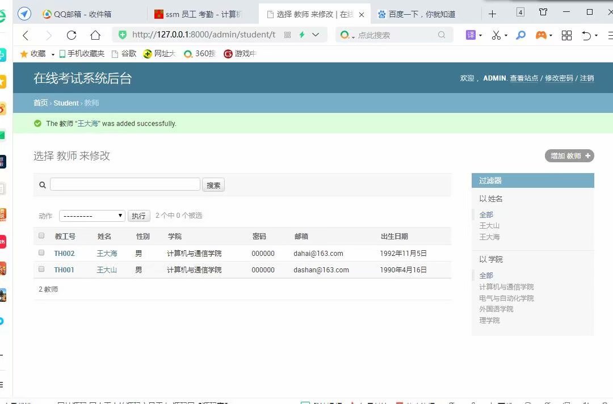Close the current 选择 教师 tab
Image resolution: width=613 pixels, height=404 pixels.
(x=362, y=14)
